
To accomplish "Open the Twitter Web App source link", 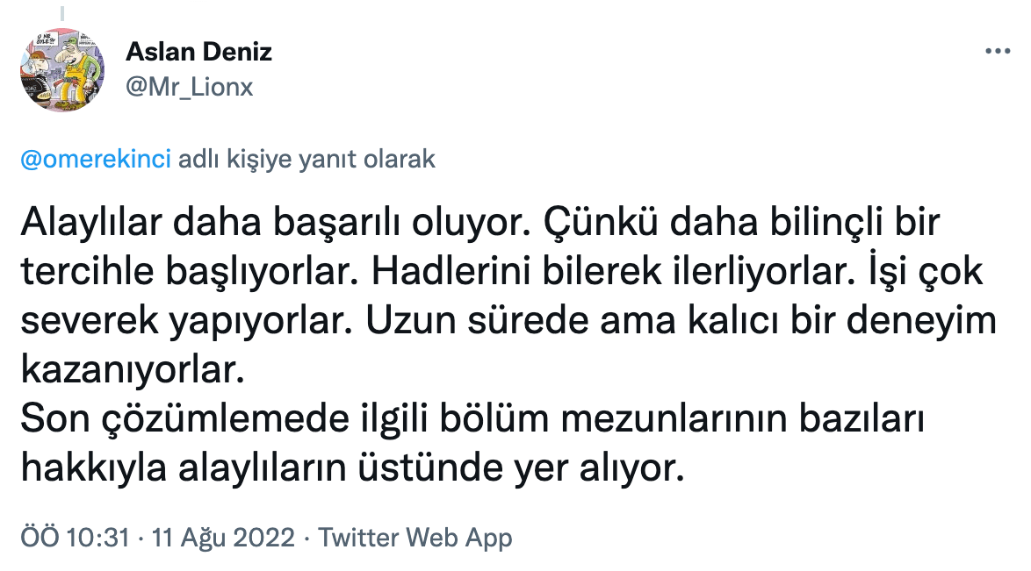I will (x=415, y=537).
